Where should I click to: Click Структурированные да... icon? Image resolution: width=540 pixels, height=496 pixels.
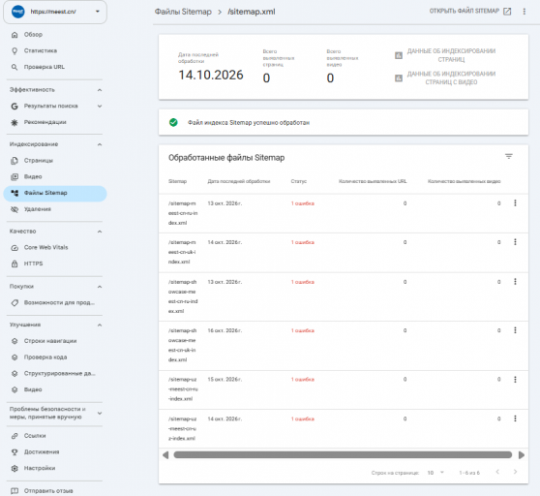(15, 373)
